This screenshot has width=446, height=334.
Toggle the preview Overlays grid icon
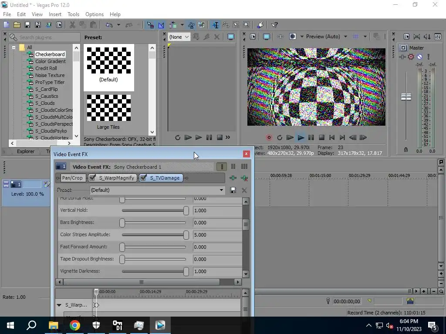[355, 37]
